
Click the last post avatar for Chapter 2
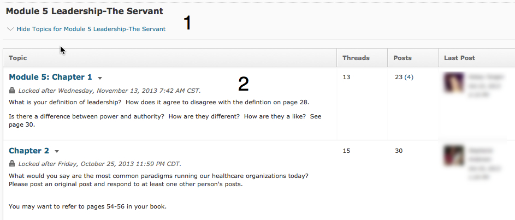click(x=453, y=156)
